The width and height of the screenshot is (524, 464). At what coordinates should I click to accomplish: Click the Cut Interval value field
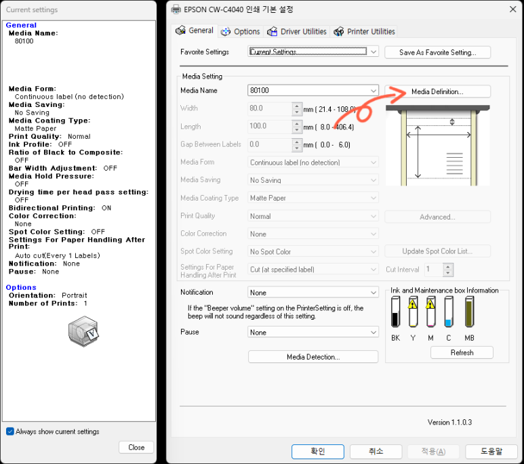point(434,269)
